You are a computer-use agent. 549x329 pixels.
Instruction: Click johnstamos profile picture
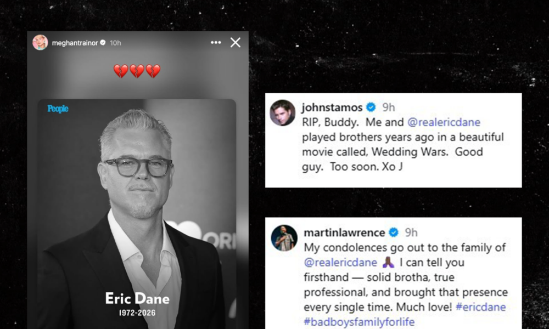click(283, 112)
